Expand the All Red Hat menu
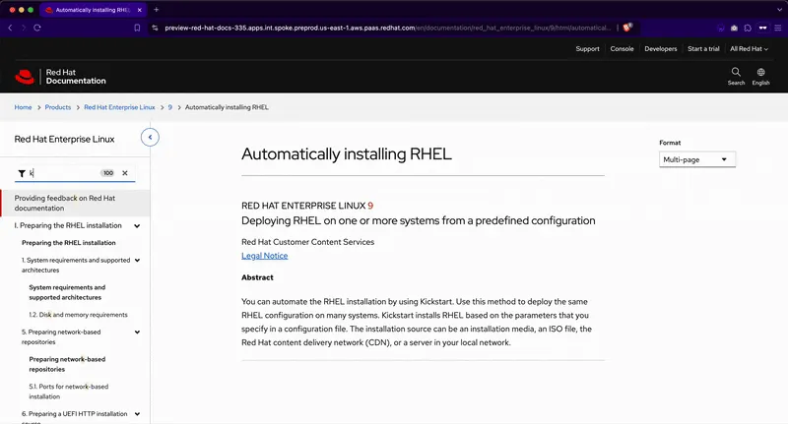Viewport: 788px width, 424px height. click(x=749, y=48)
